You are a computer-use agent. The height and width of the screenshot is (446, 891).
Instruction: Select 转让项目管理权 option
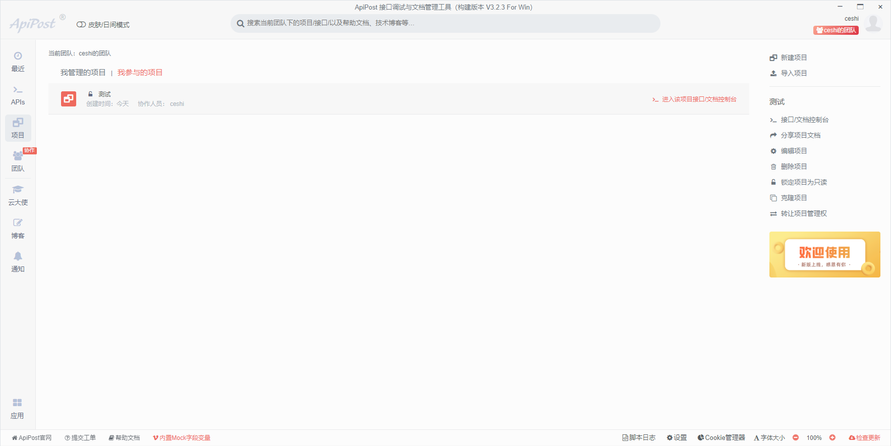tap(799, 213)
